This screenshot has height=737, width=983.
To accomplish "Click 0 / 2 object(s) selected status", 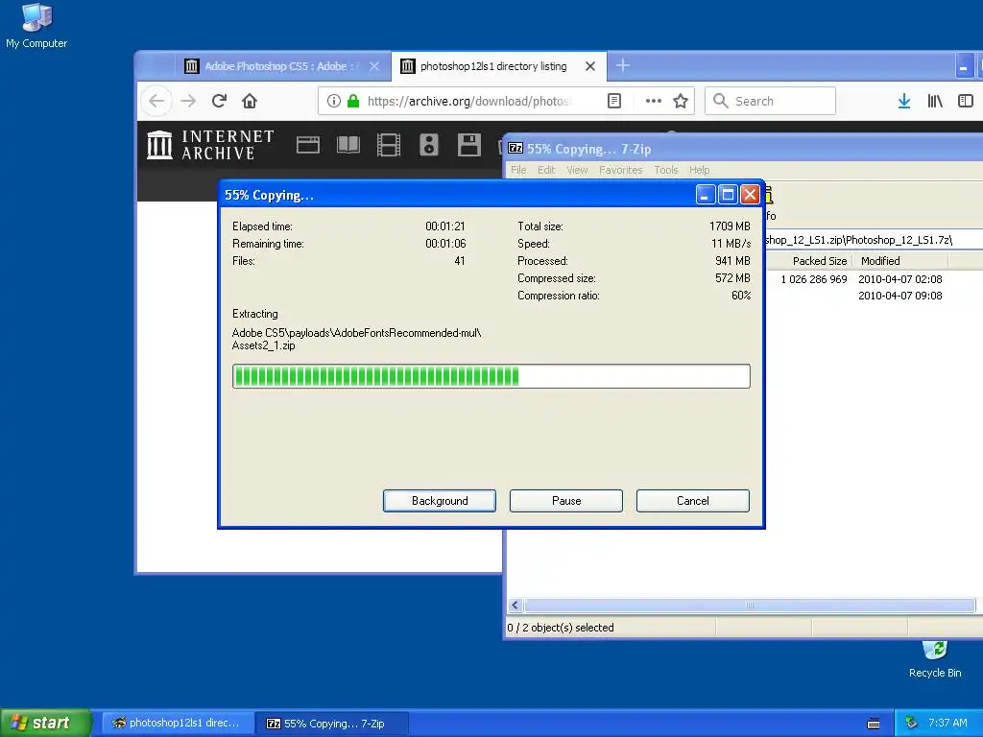I will click(561, 628).
